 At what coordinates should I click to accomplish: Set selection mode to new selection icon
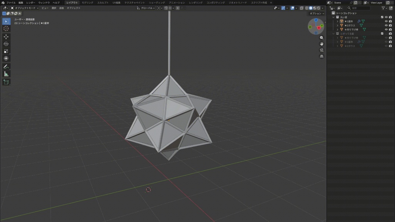click(4, 13)
